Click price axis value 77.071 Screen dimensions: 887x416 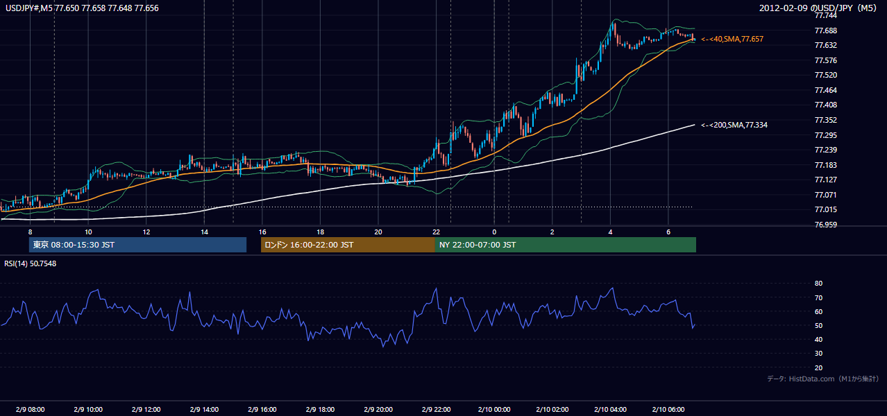pyautogui.click(x=826, y=195)
